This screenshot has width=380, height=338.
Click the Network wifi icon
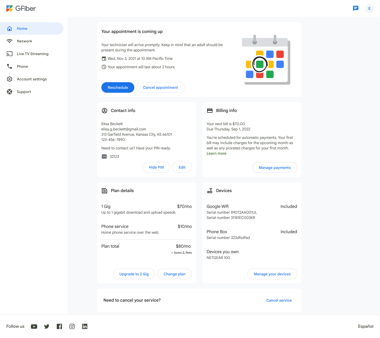pyautogui.click(x=9, y=41)
